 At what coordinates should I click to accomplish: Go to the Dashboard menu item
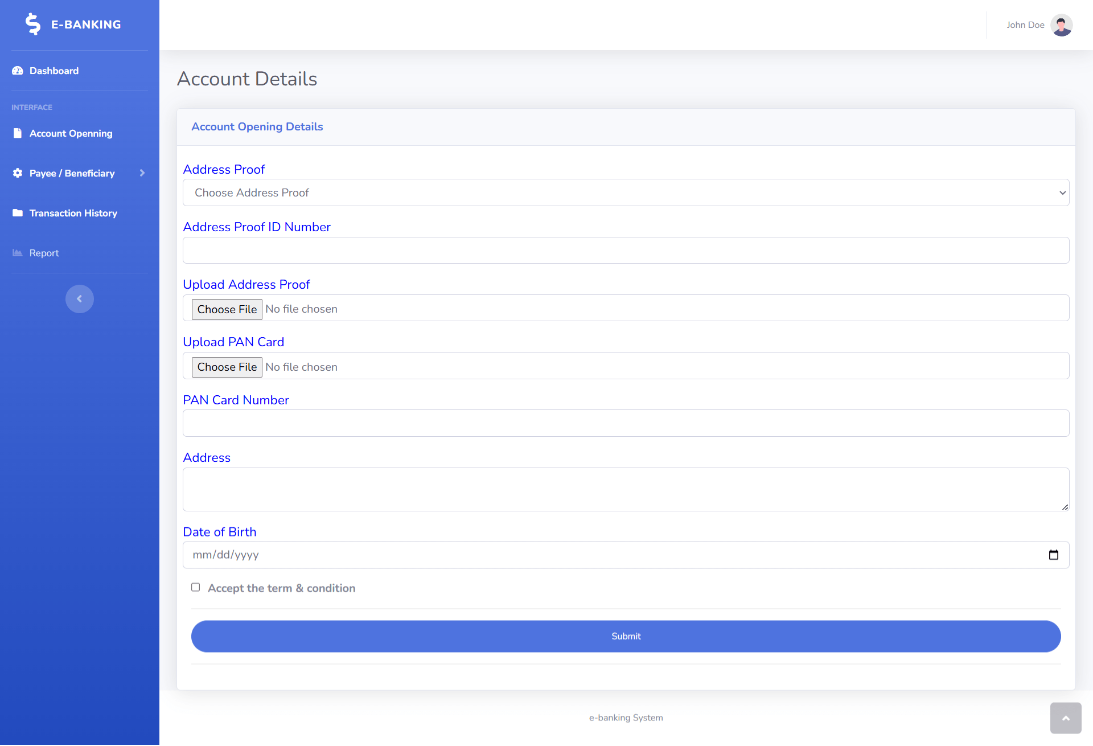click(54, 70)
